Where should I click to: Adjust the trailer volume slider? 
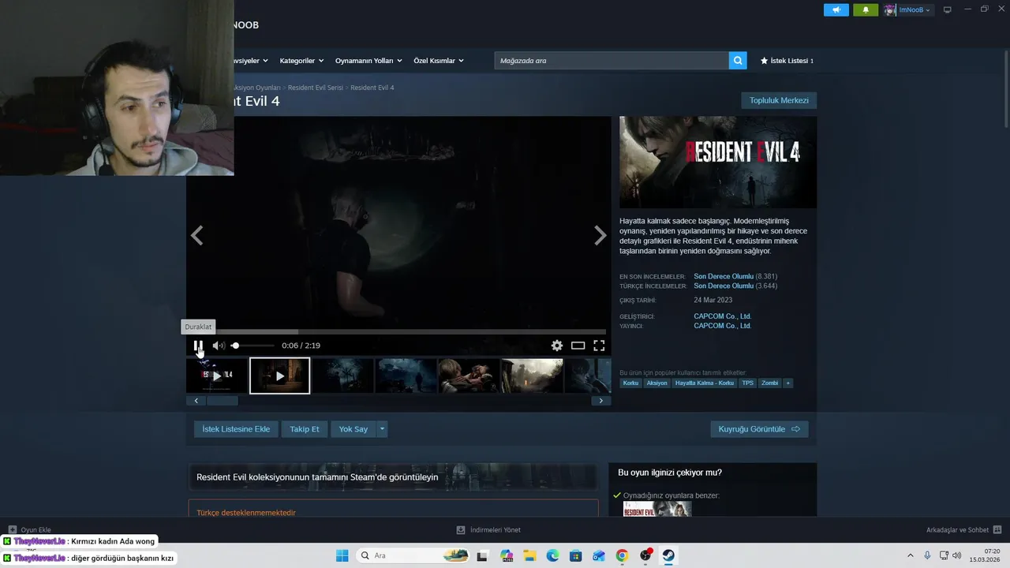(x=252, y=346)
